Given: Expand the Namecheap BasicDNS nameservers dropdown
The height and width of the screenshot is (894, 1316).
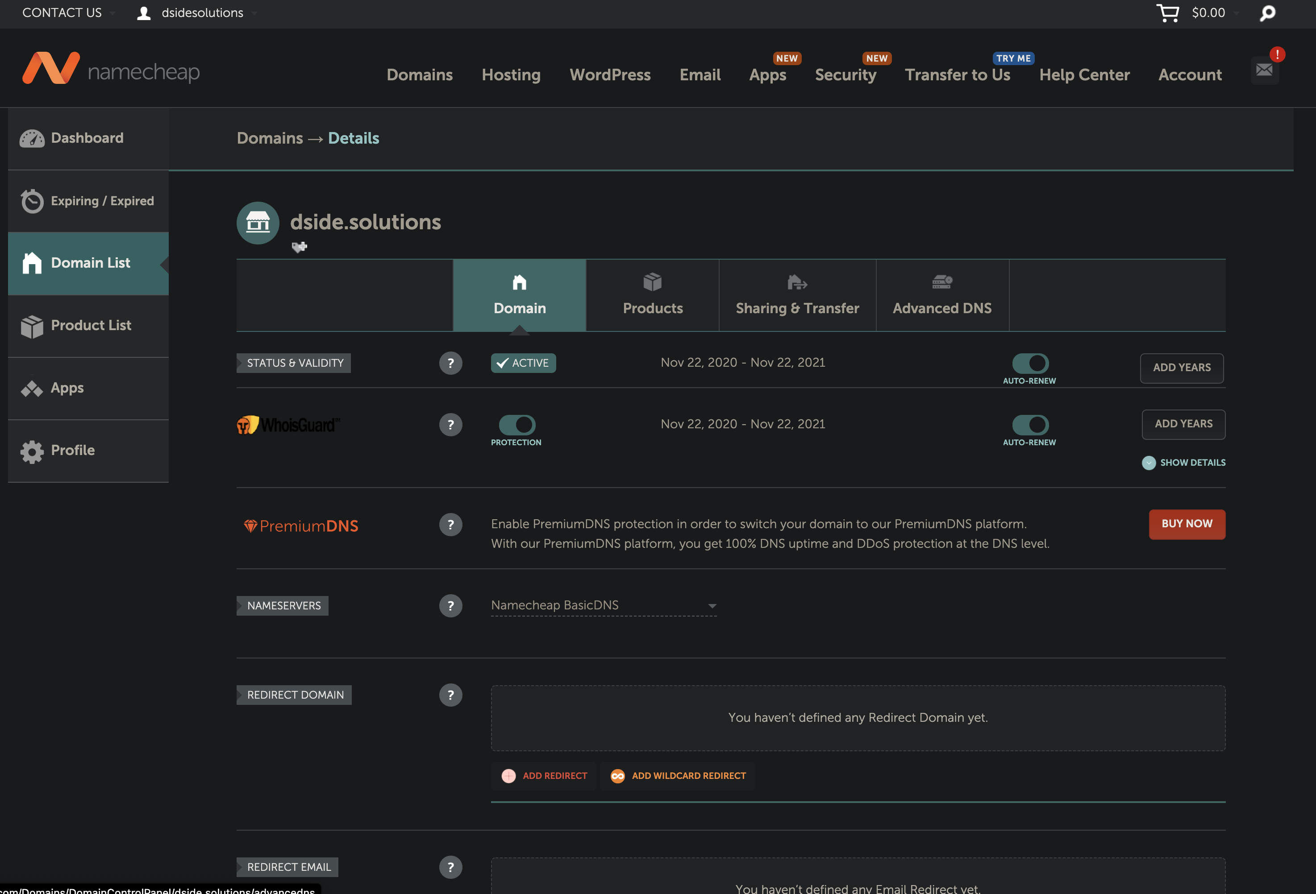Looking at the screenshot, I should point(604,605).
